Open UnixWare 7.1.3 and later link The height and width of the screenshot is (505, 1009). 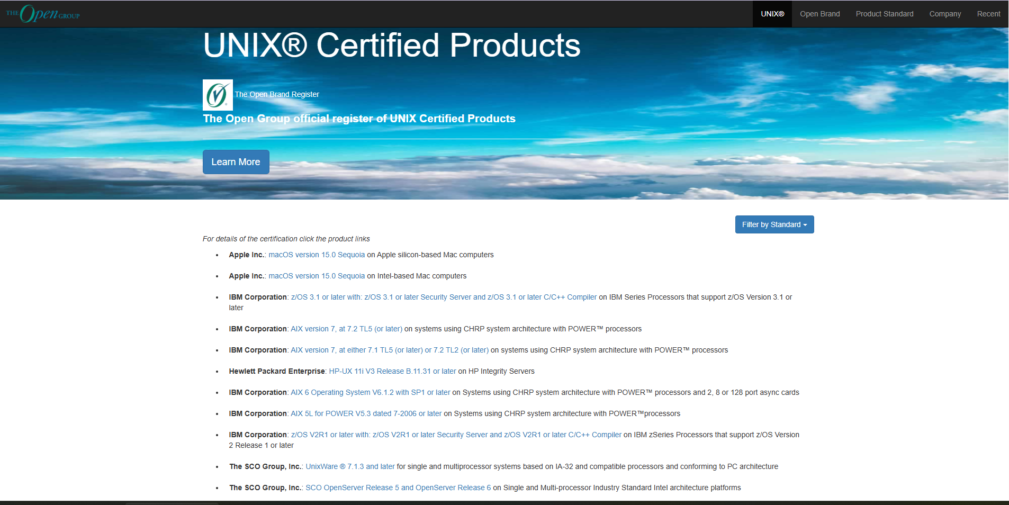[x=350, y=466]
